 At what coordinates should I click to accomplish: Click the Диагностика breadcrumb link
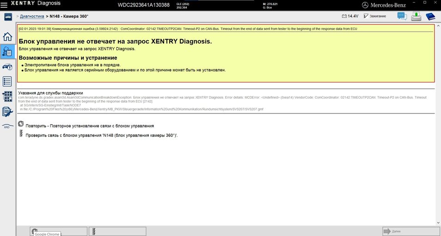pyautogui.click(x=32, y=16)
